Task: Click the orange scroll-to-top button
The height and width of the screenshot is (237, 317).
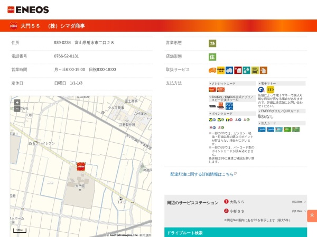Action: (312, 216)
